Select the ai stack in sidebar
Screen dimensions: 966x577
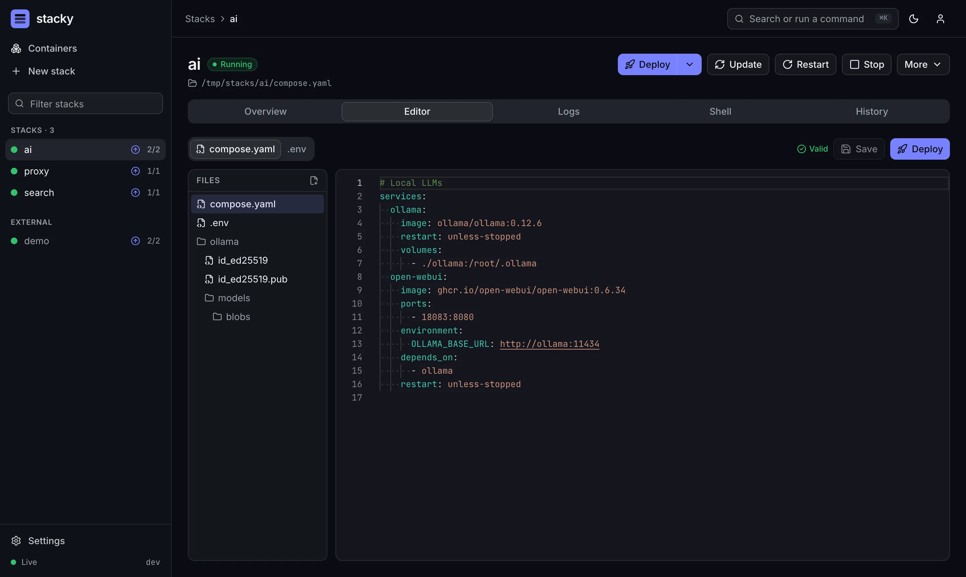point(86,149)
